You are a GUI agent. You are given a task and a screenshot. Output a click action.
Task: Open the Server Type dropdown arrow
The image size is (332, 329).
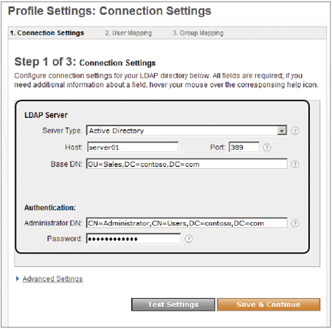point(282,131)
